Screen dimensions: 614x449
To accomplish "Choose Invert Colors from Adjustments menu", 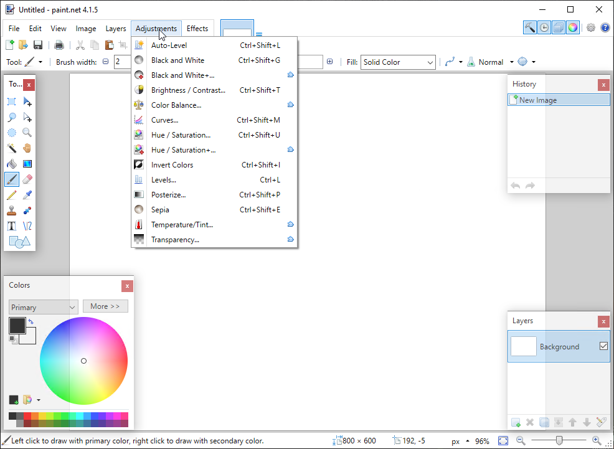I will (172, 165).
